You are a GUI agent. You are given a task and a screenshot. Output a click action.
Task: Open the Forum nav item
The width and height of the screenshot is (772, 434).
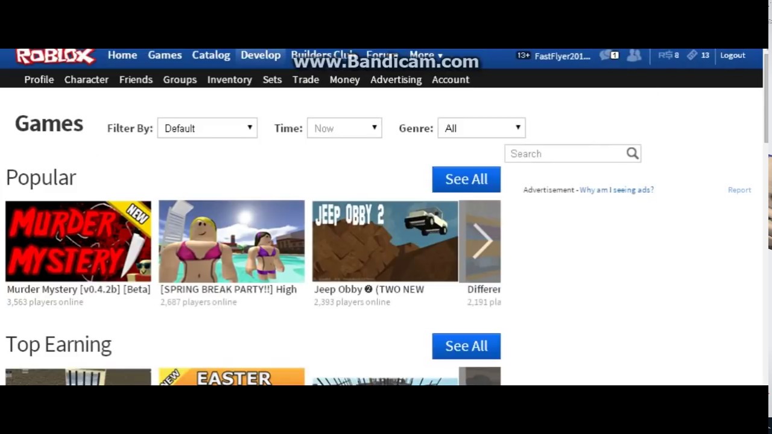click(x=382, y=55)
